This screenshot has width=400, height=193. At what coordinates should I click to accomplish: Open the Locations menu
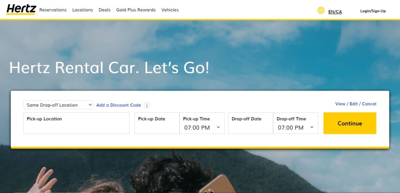82,10
